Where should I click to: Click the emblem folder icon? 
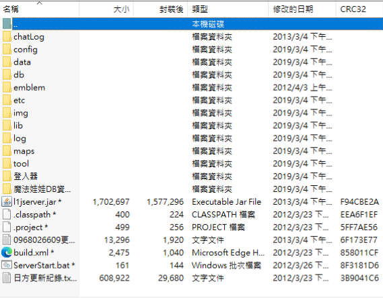click(x=7, y=87)
